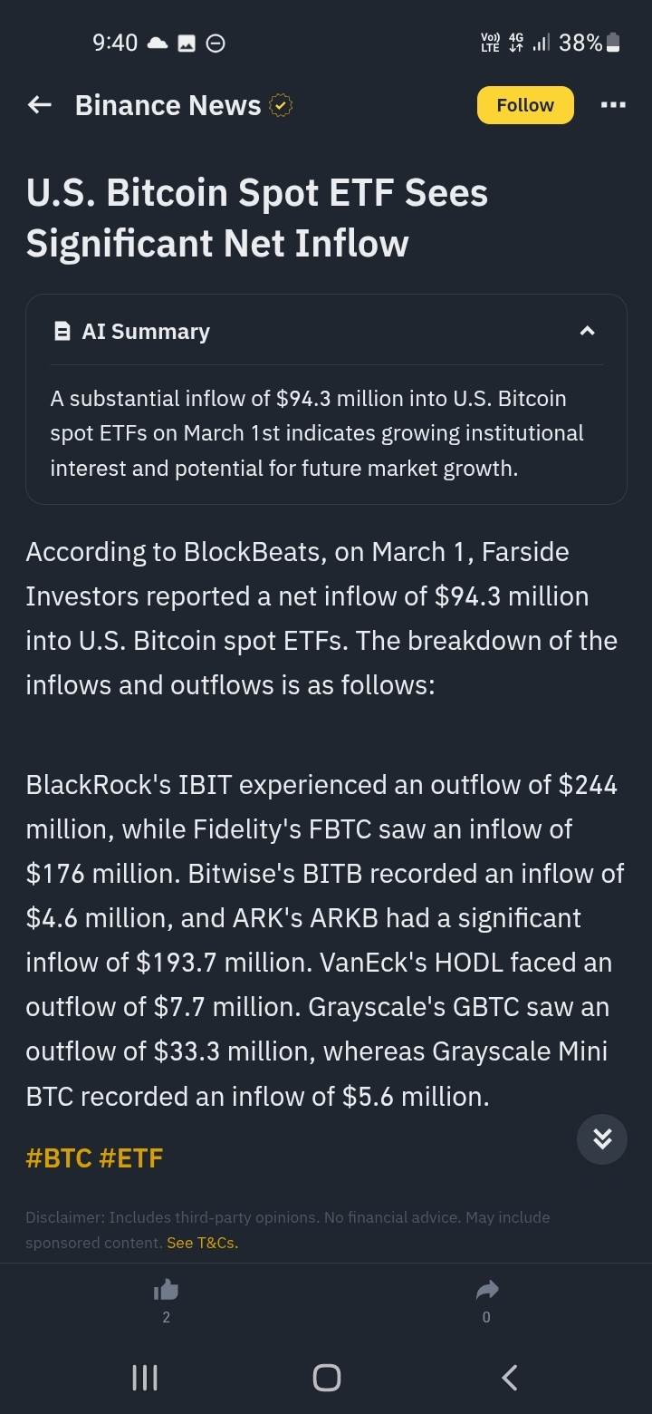This screenshot has width=652, height=1414.
Task: Tap the AI Summary document icon
Action: point(62,332)
